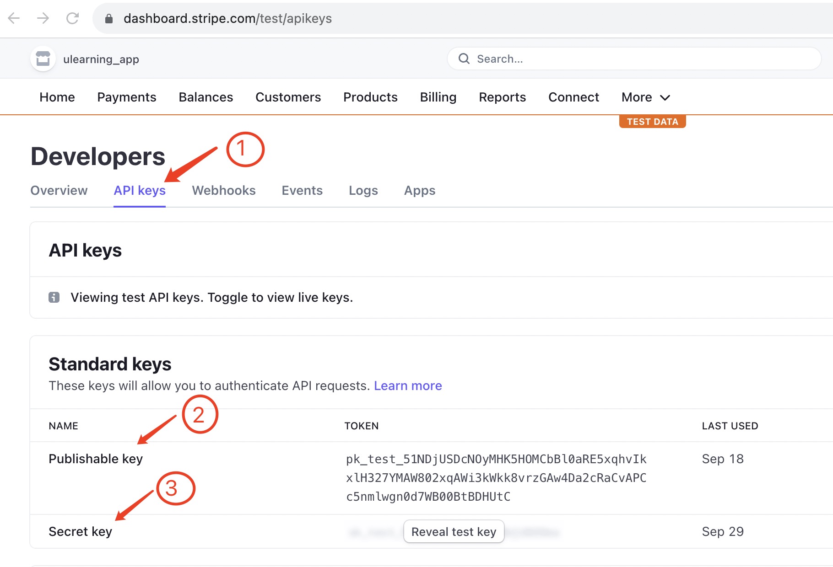Click the Sep 29 last used date
Image resolution: width=833 pixels, height=567 pixels.
click(723, 531)
